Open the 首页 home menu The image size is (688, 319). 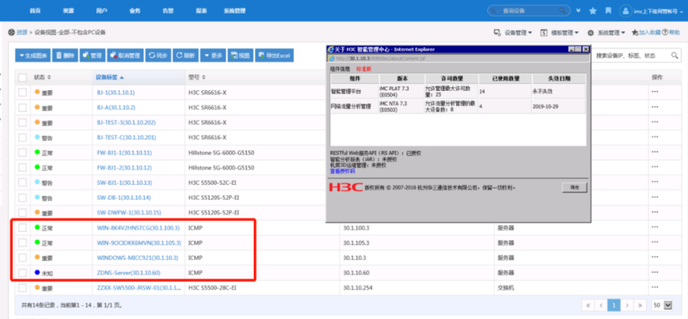[35, 10]
